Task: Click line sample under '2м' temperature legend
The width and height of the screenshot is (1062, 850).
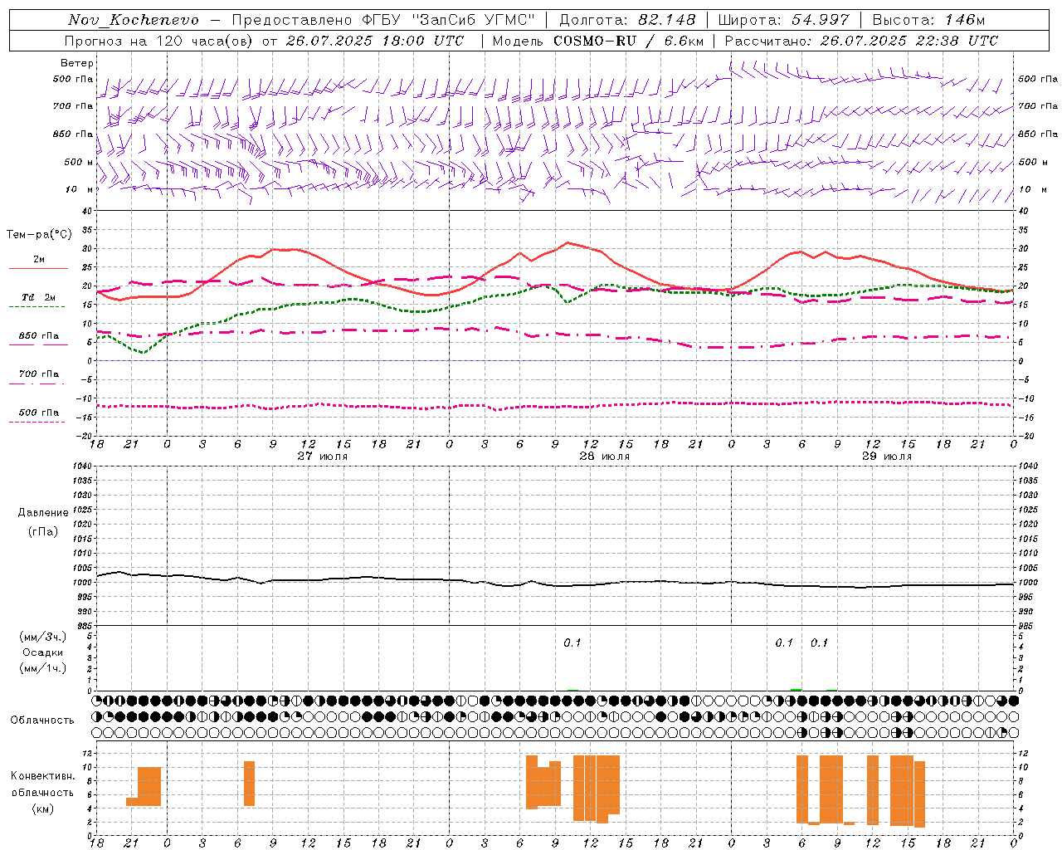Action: 38,269
